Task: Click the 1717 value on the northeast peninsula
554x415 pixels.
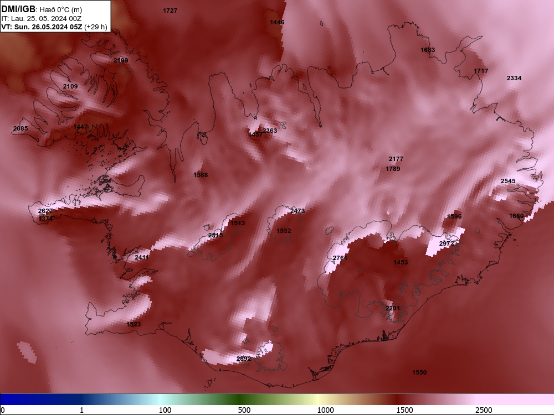Action: click(481, 71)
